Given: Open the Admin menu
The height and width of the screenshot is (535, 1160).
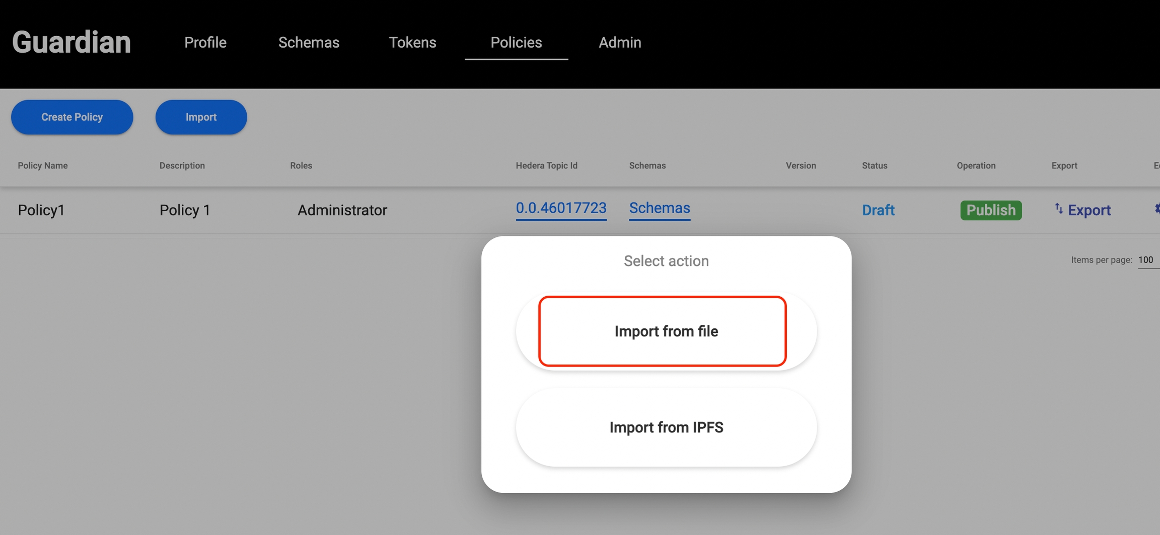Looking at the screenshot, I should (x=620, y=43).
